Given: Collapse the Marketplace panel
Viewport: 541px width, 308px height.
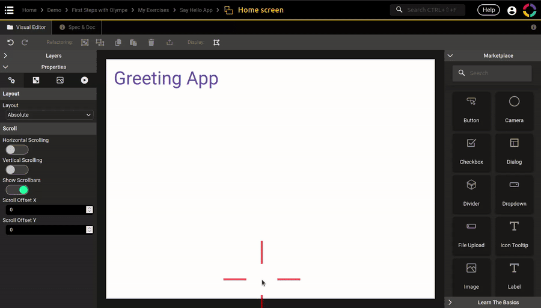Looking at the screenshot, I should (450, 56).
